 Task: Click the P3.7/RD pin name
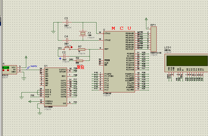(x=130, y=90)
